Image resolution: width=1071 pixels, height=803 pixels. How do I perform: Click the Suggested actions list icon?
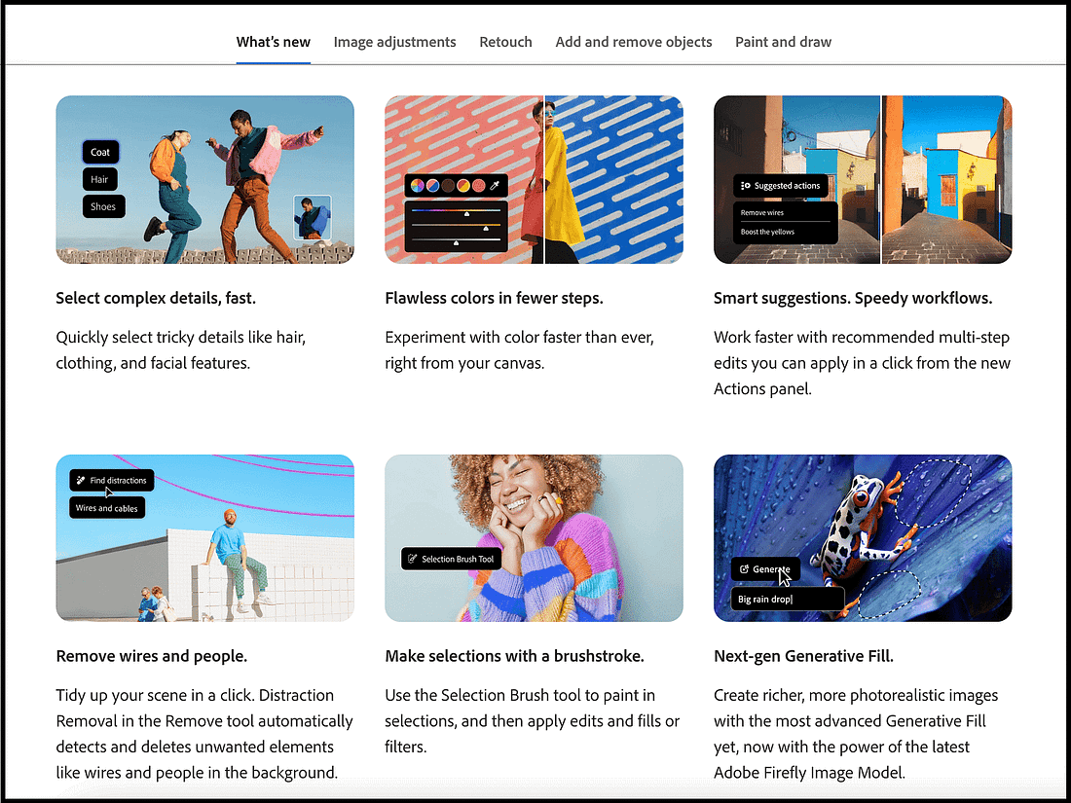pyautogui.click(x=745, y=186)
